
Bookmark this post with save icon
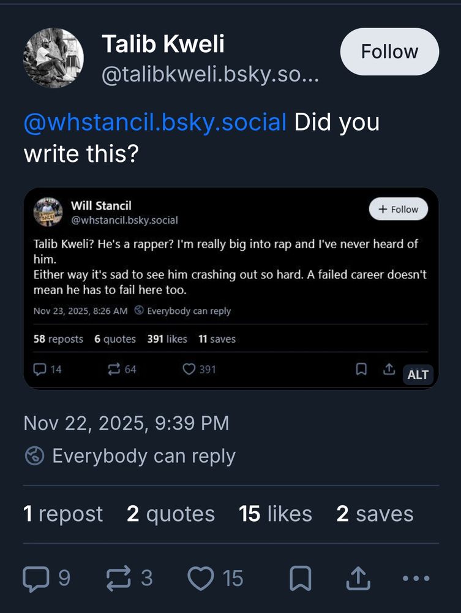pos(300,578)
